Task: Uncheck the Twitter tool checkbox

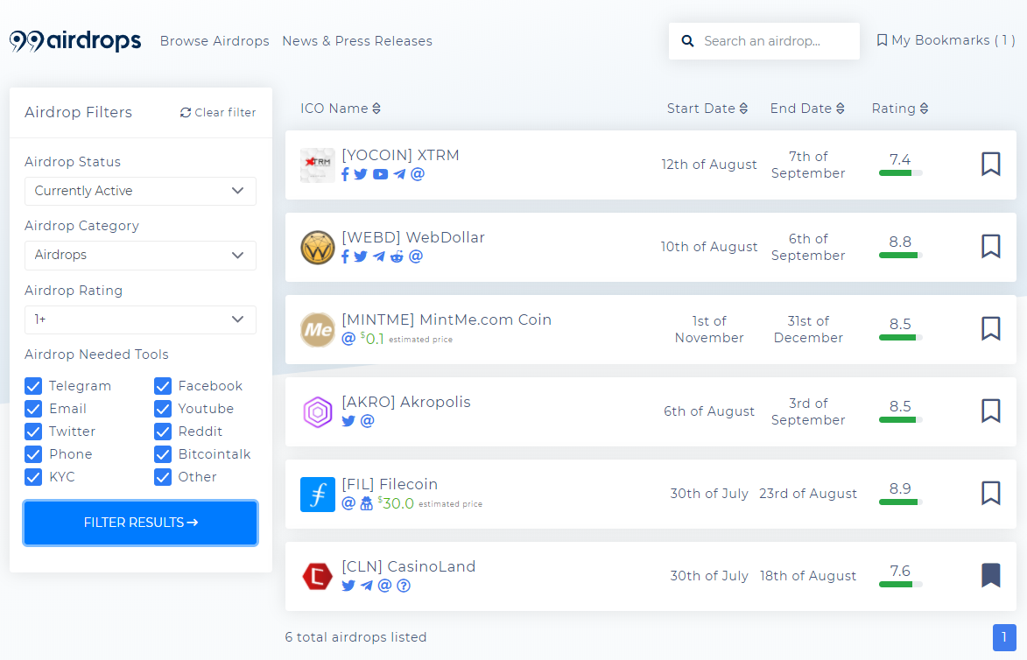Action: click(33, 432)
